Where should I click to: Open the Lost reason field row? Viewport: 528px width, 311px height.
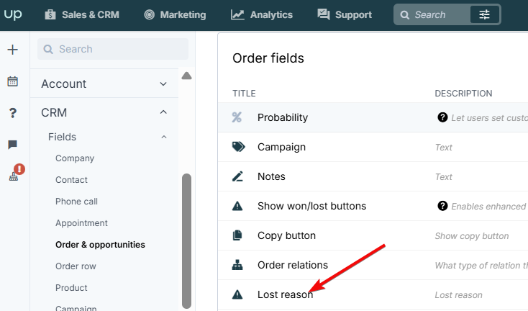[373, 294]
